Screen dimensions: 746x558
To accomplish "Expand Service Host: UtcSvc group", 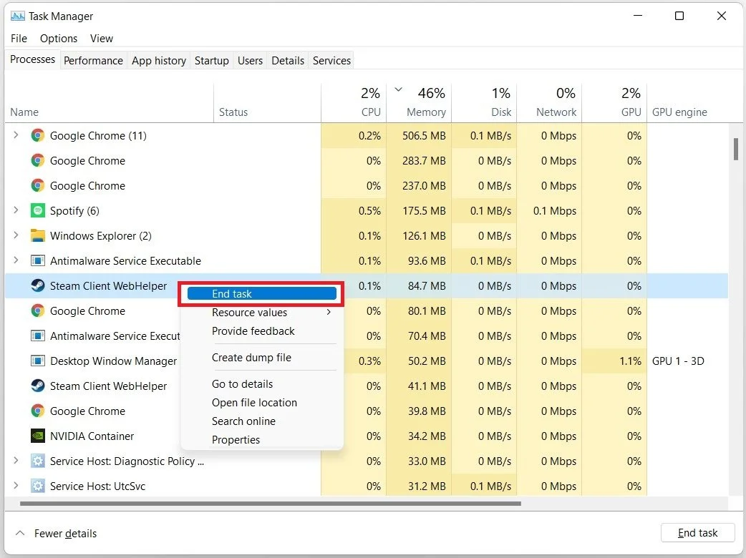I will coord(16,485).
